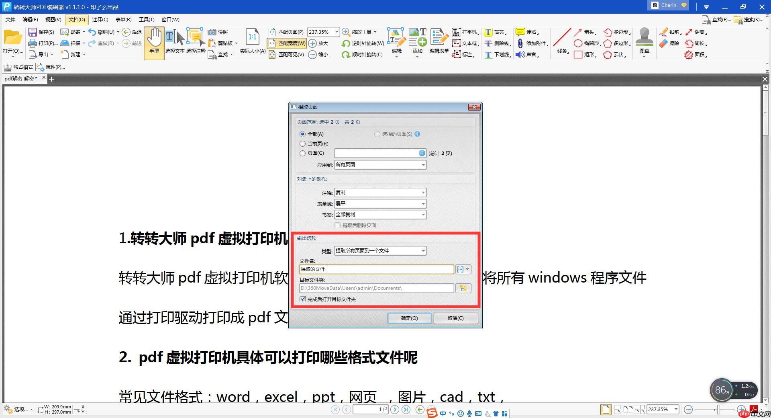
Task: Open the 编辑(E) menu
Action: [x=30, y=19]
